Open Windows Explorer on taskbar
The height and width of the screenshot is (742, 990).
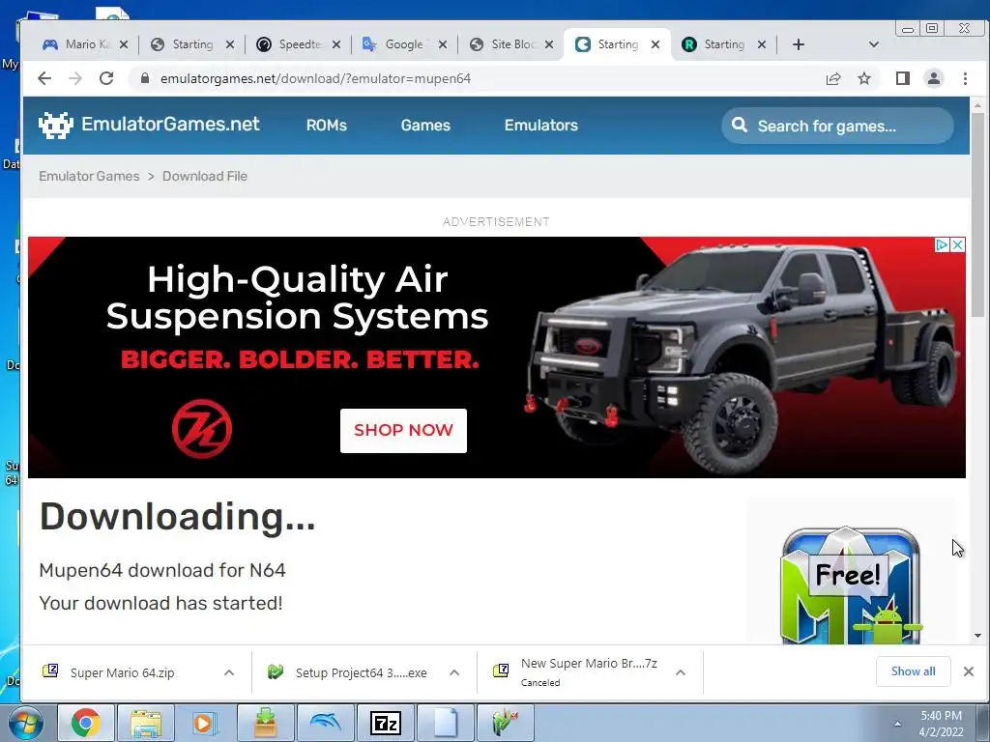[x=146, y=723]
